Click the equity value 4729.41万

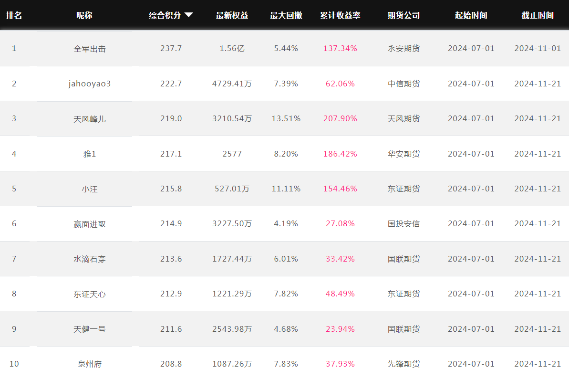[x=232, y=84]
